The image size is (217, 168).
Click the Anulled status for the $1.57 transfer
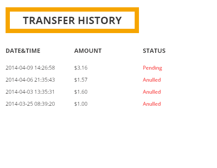pos(152,80)
